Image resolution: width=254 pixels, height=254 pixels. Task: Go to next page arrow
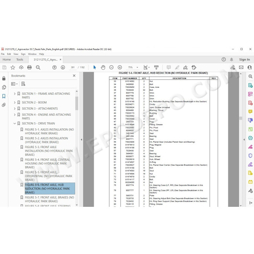pos(63,67)
